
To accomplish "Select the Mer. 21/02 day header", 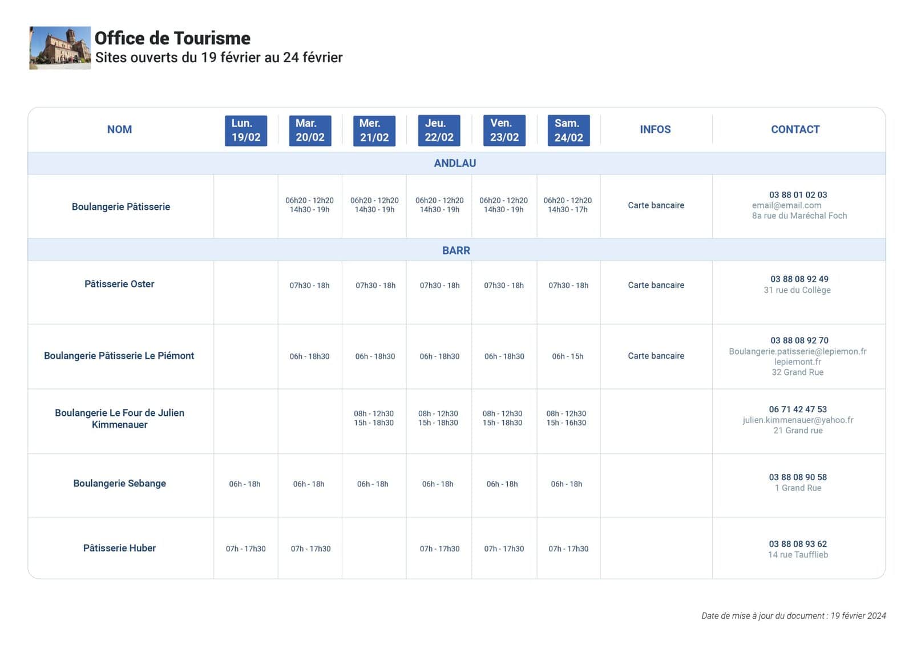I will 374,131.
